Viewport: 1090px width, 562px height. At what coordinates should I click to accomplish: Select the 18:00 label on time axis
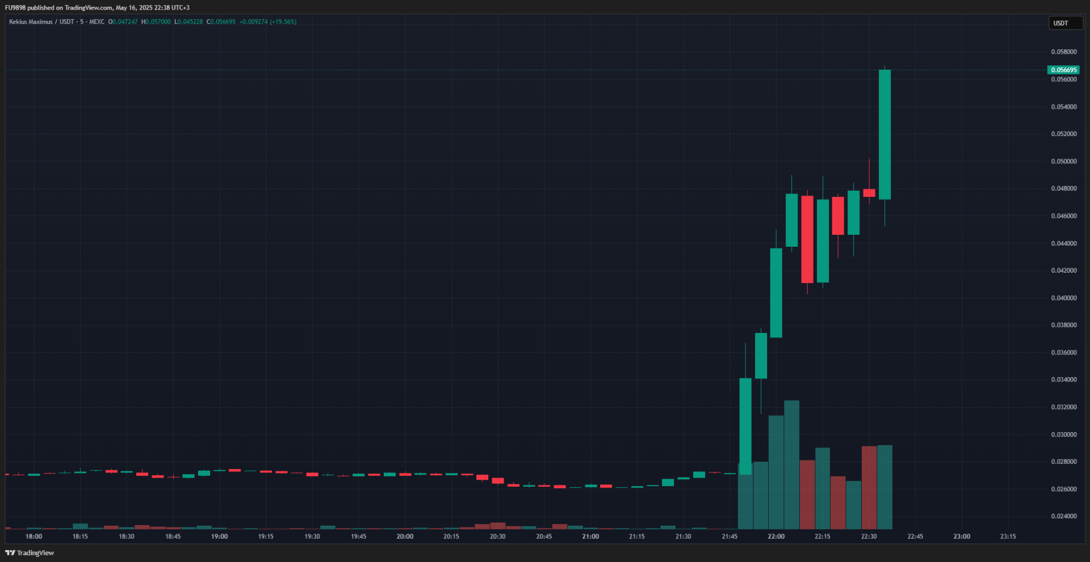(x=33, y=536)
